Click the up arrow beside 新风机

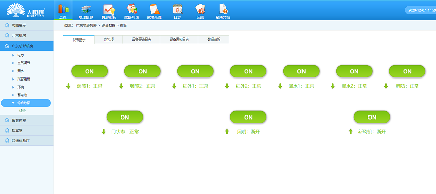[351, 132]
